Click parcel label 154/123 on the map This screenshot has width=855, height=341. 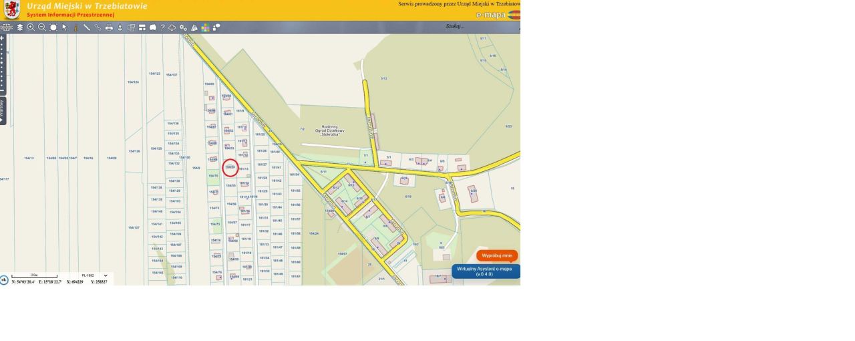(x=154, y=74)
